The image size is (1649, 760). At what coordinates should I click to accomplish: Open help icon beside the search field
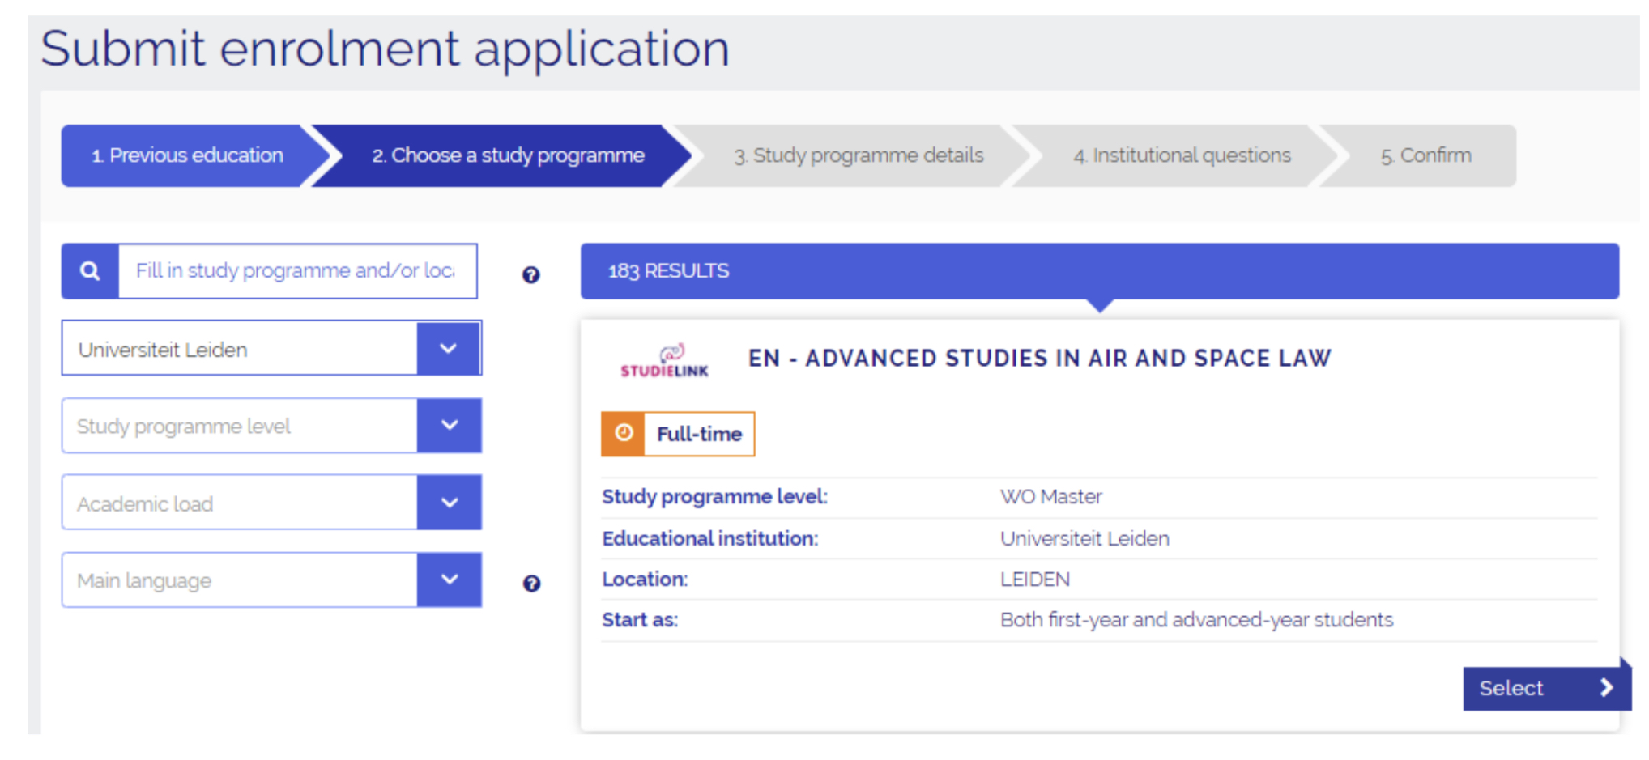(x=530, y=275)
